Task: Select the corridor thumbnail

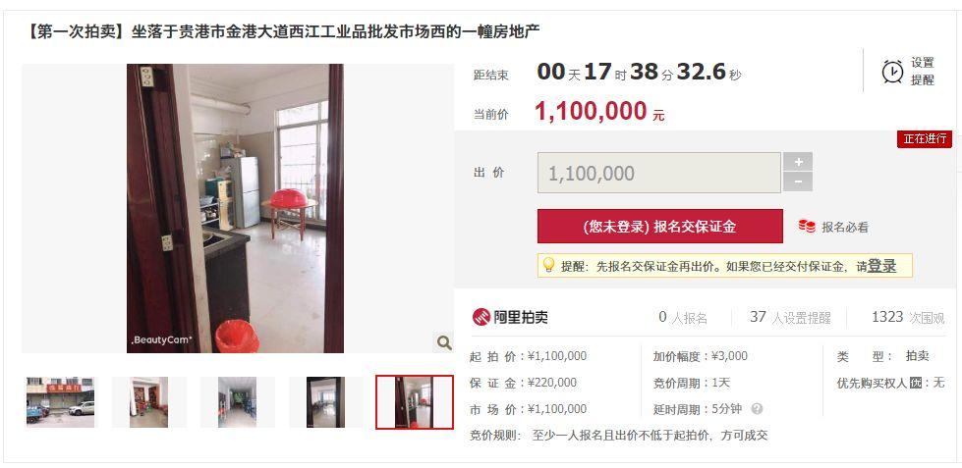Action: tap(238, 402)
